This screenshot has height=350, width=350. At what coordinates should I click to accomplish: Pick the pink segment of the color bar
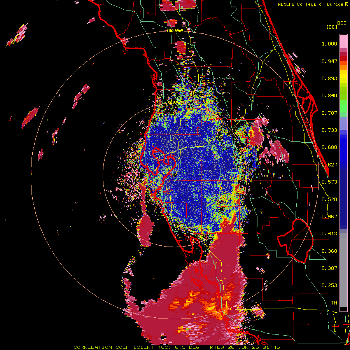tap(343, 42)
